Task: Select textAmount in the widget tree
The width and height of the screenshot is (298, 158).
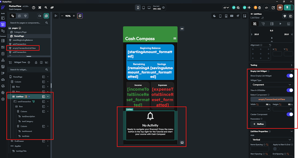Action: tap(27, 131)
